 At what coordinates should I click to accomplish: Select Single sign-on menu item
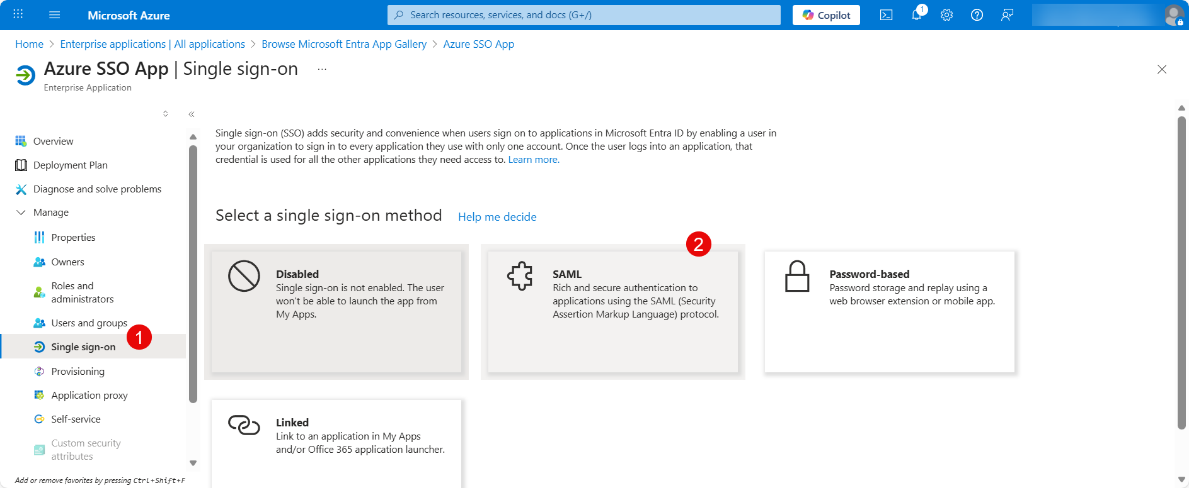[x=95, y=347]
